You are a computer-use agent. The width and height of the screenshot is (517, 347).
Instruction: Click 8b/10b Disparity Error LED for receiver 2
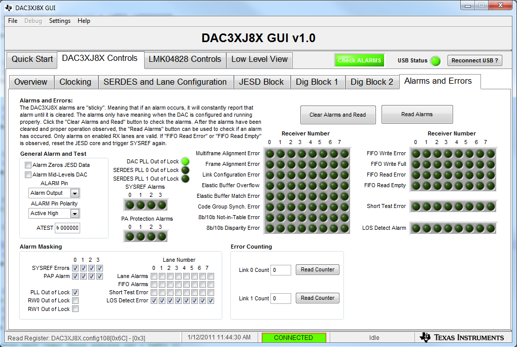(291, 228)
